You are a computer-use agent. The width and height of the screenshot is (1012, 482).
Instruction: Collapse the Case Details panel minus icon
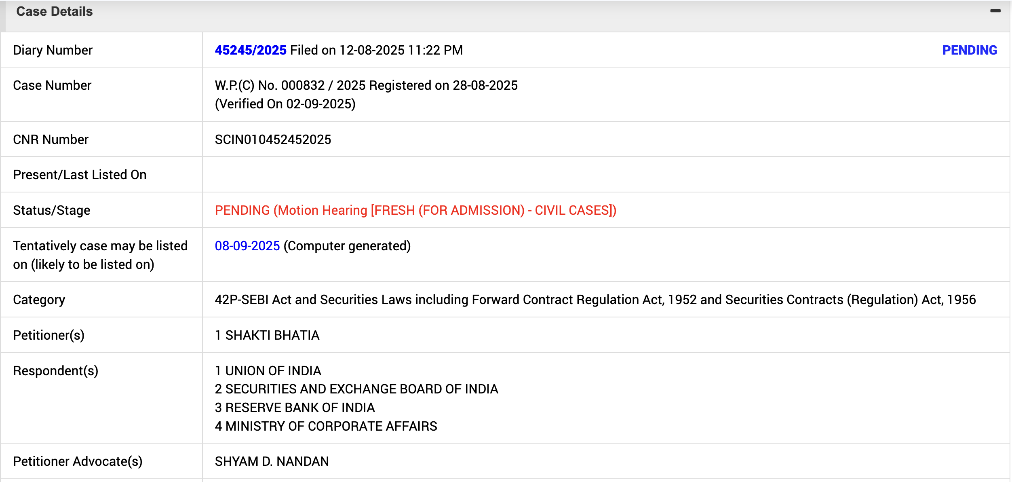click(x=995, y=11)
